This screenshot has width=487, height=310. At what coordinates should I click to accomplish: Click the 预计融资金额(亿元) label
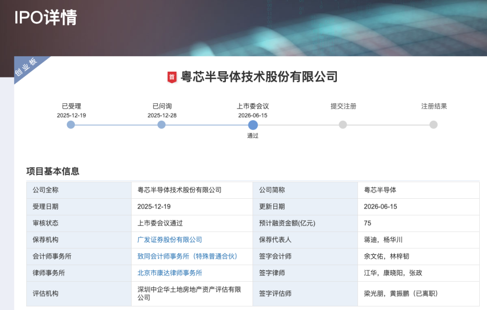[x=287, y=223]
